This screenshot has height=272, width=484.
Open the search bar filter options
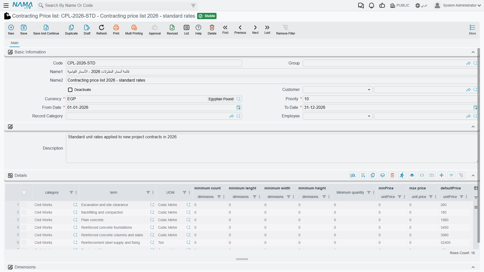[x=193, y=6]
